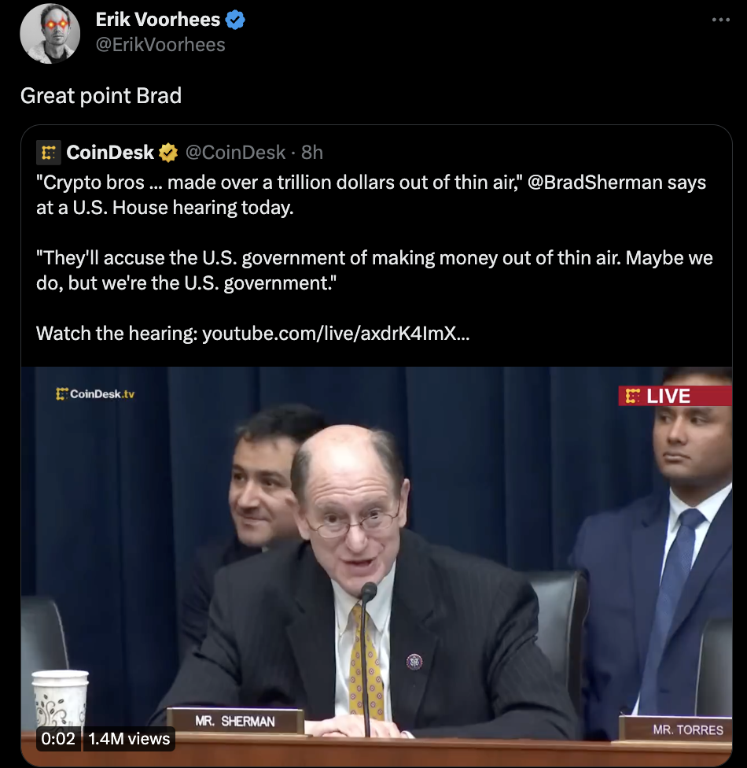Viewport: 747px width, 768px height.
Task: Click Erik Voorhees blue verified badge
Action: pyautogui.click(x=235, y=20)
